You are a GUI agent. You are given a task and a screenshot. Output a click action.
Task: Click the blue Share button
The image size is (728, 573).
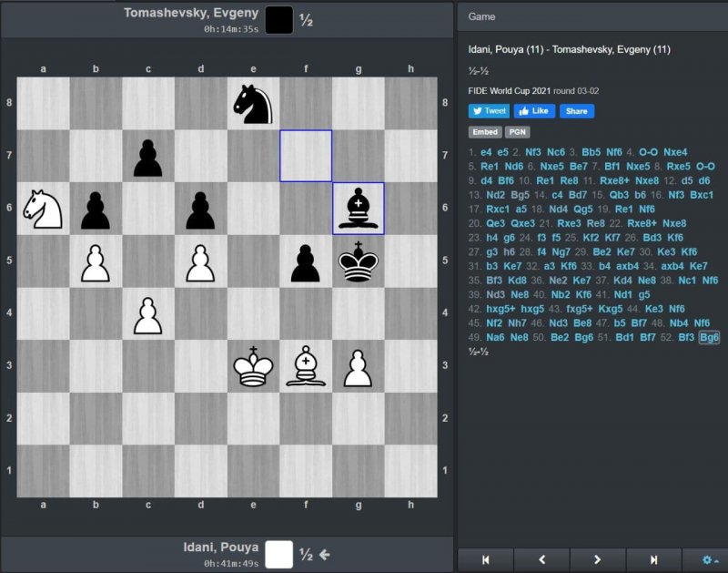click(576, 111)
